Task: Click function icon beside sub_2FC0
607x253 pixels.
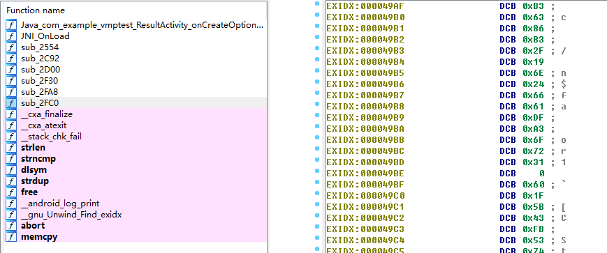Action: pos(12,102)
